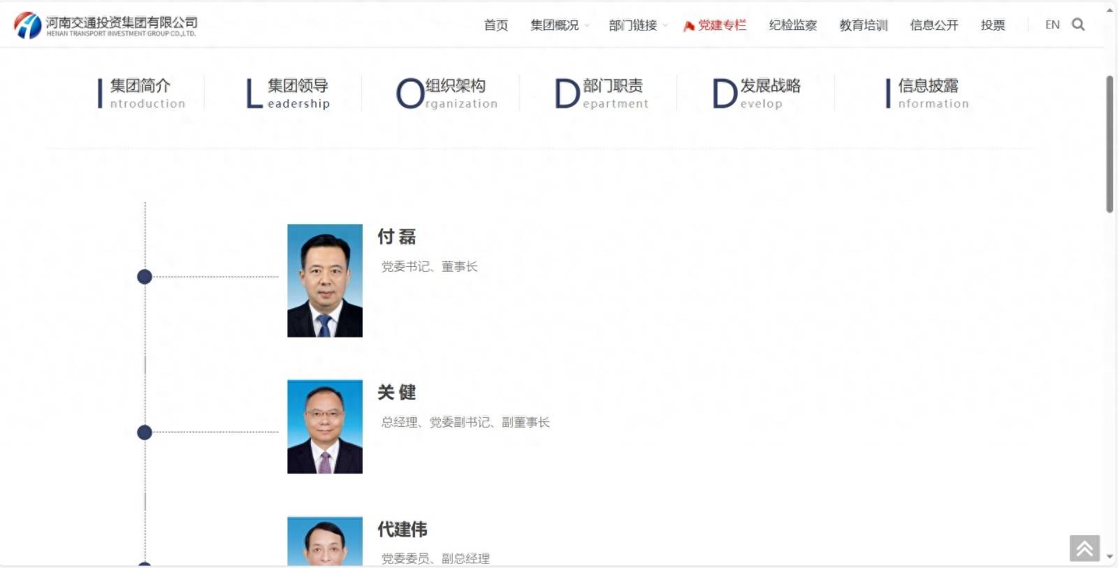Click the back-to-top double arrow button
The height and width of the screenshot is (568, 1118).
click(x=1084, y=548)
